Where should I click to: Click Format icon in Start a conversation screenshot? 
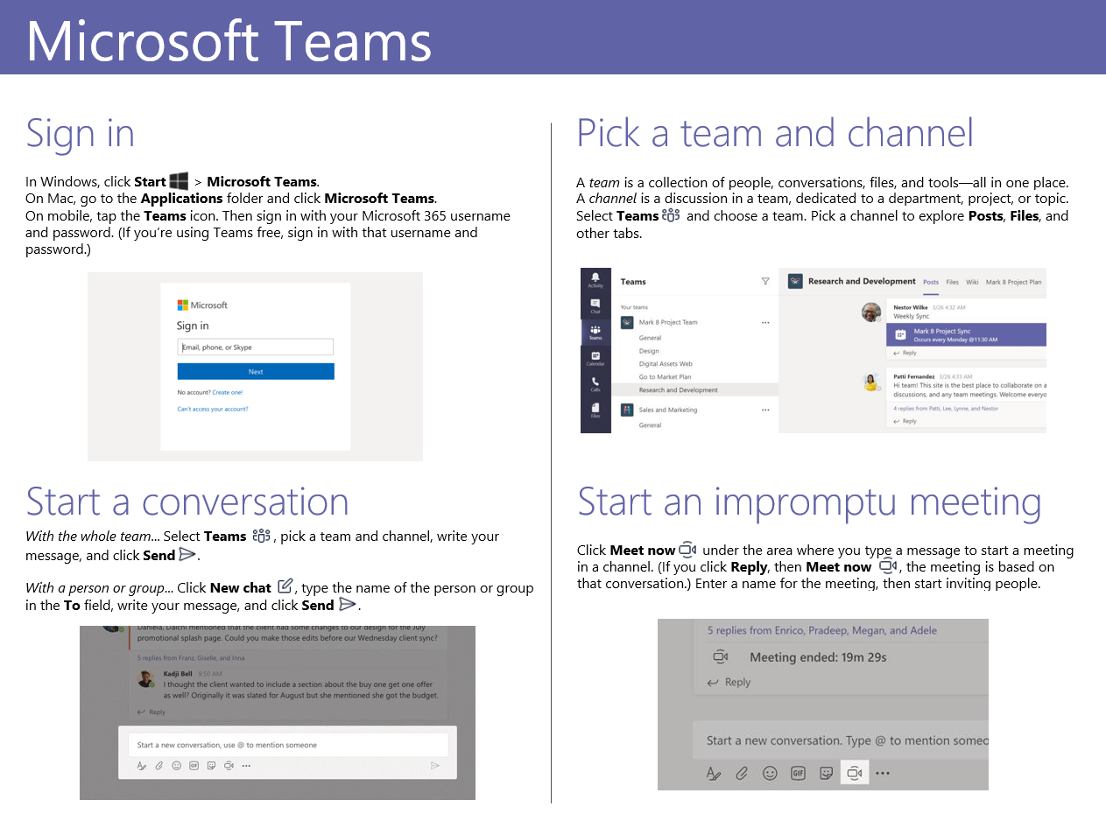[142, 766]
